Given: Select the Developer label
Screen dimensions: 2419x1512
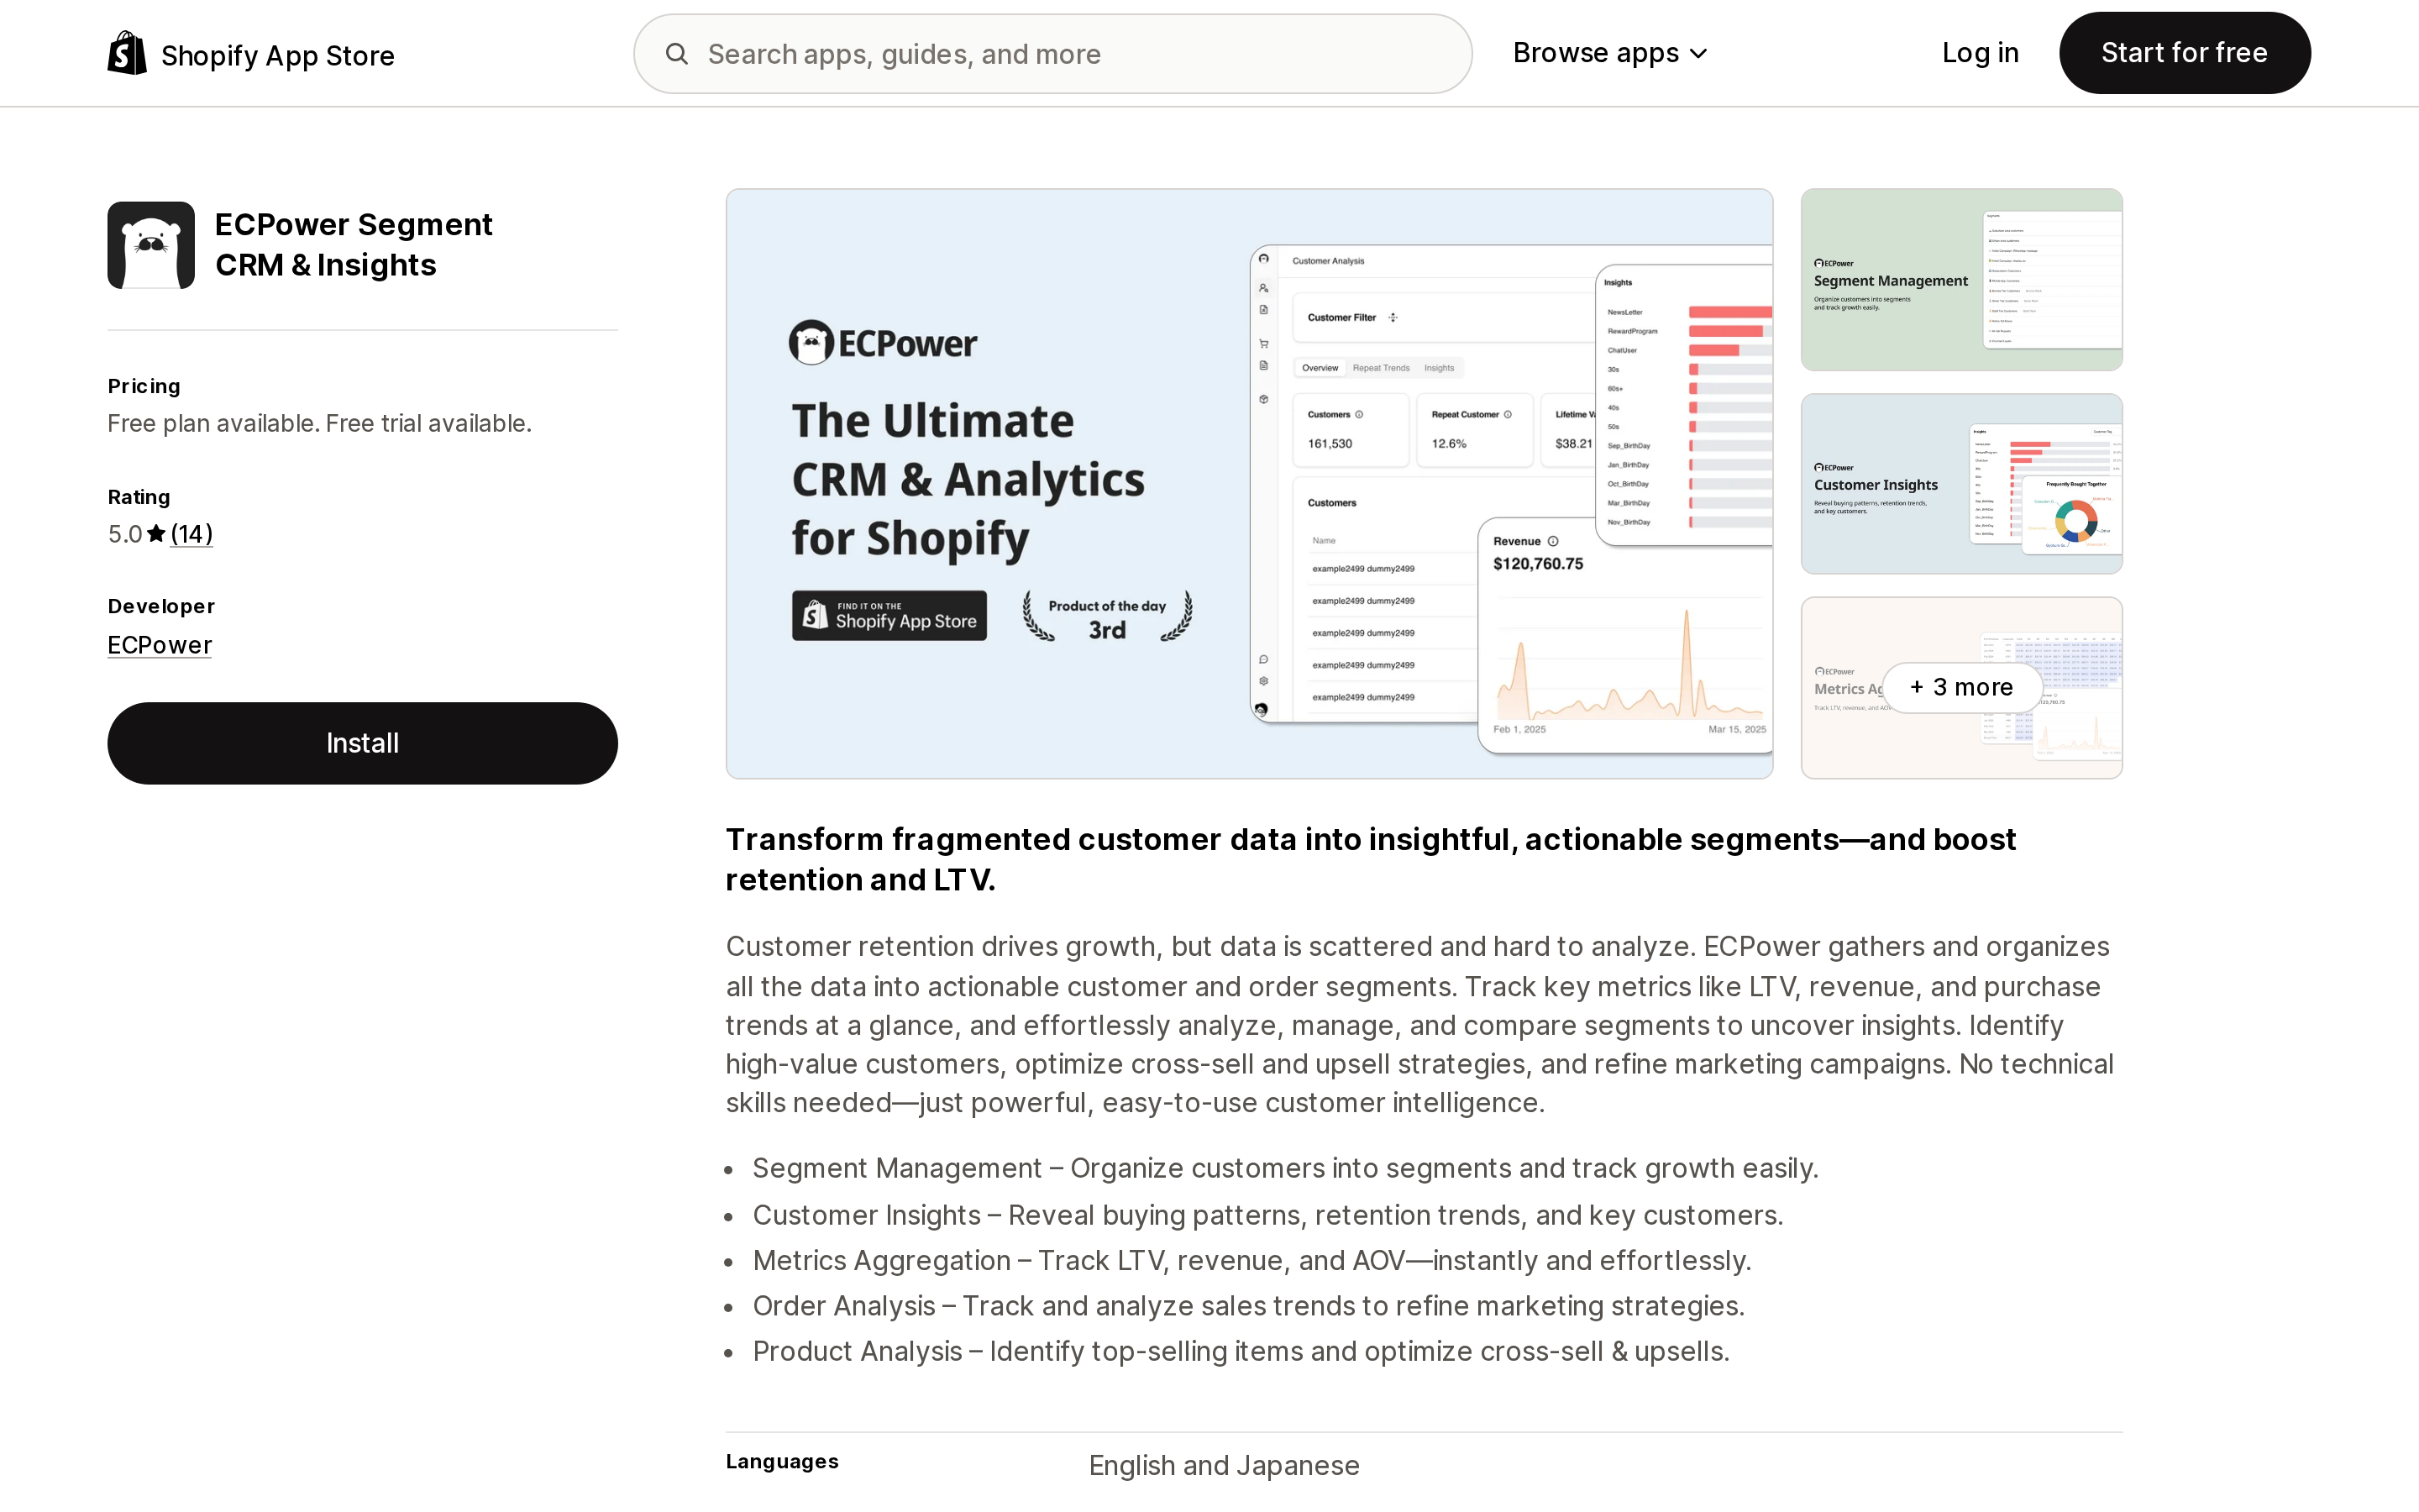Looking at the screenshot, I should pos(161,606).
